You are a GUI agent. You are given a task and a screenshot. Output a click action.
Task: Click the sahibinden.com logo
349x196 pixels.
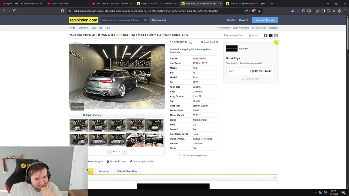pos(83,20)
